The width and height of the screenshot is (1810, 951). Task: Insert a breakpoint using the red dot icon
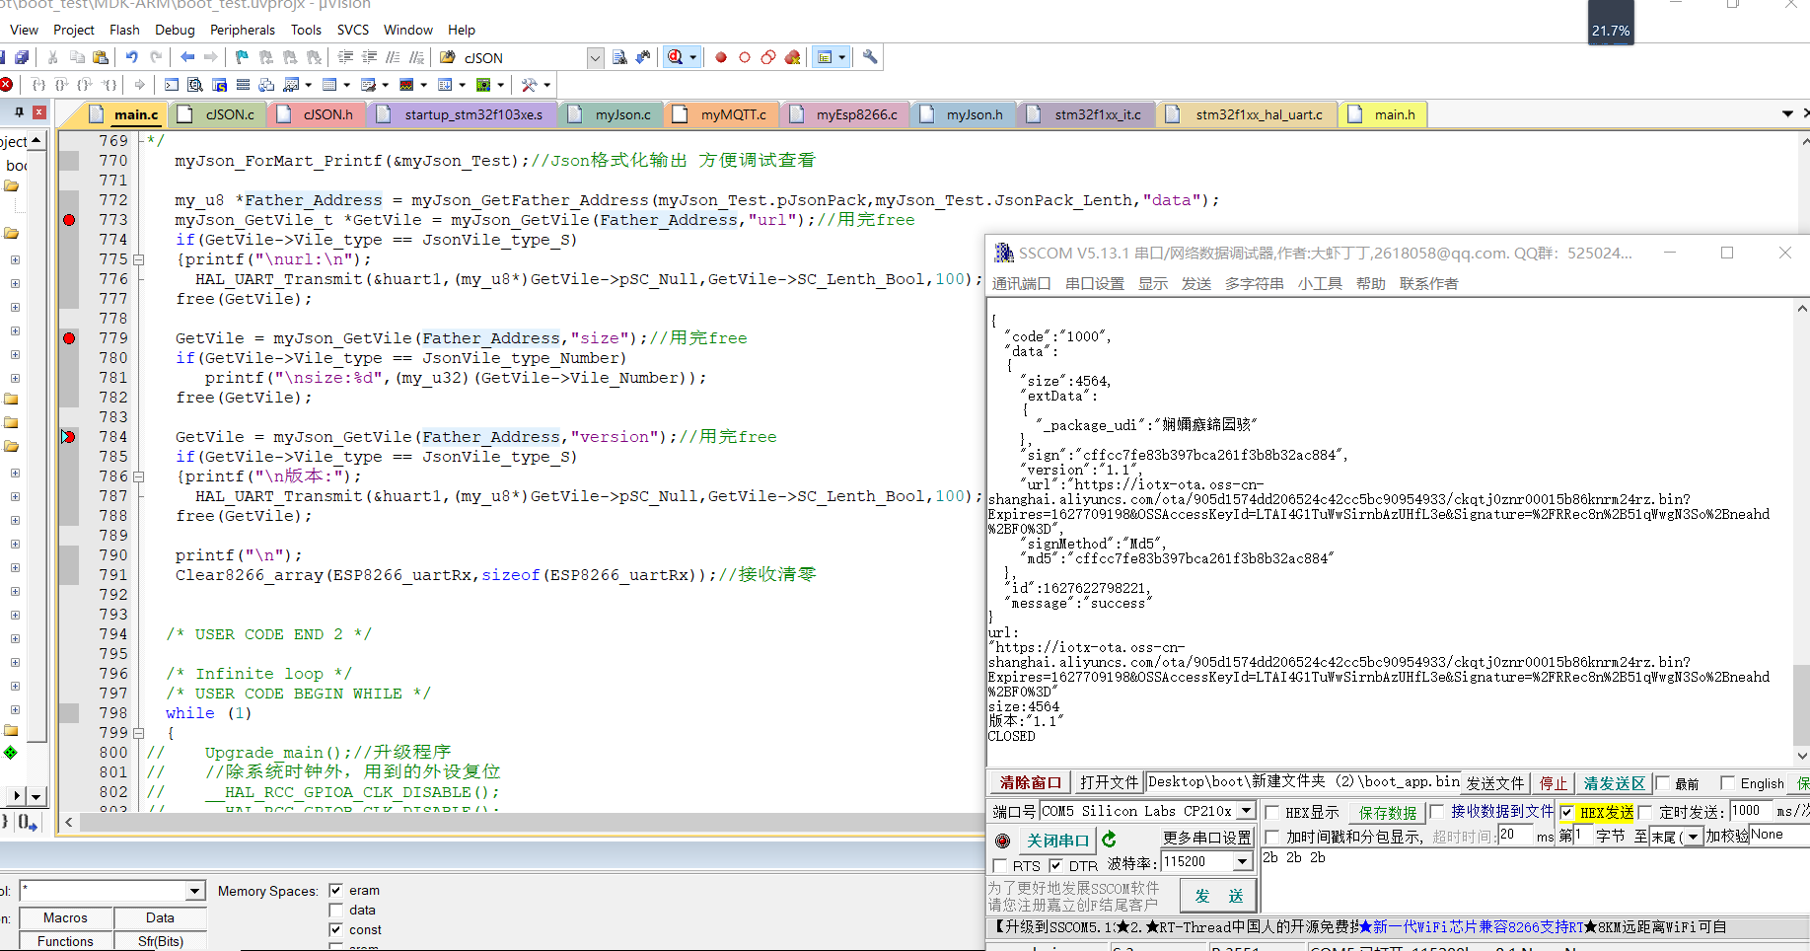tap(721, 57)
